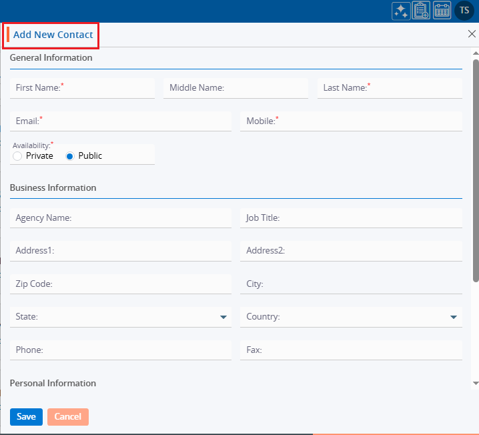479x435 pixels.
Task: Close the Add New Contact panel
Action: 472,34
